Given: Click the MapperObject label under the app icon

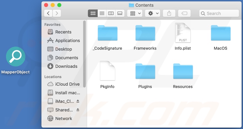Looking at the screenshot, I should click(x=15, y=72).
